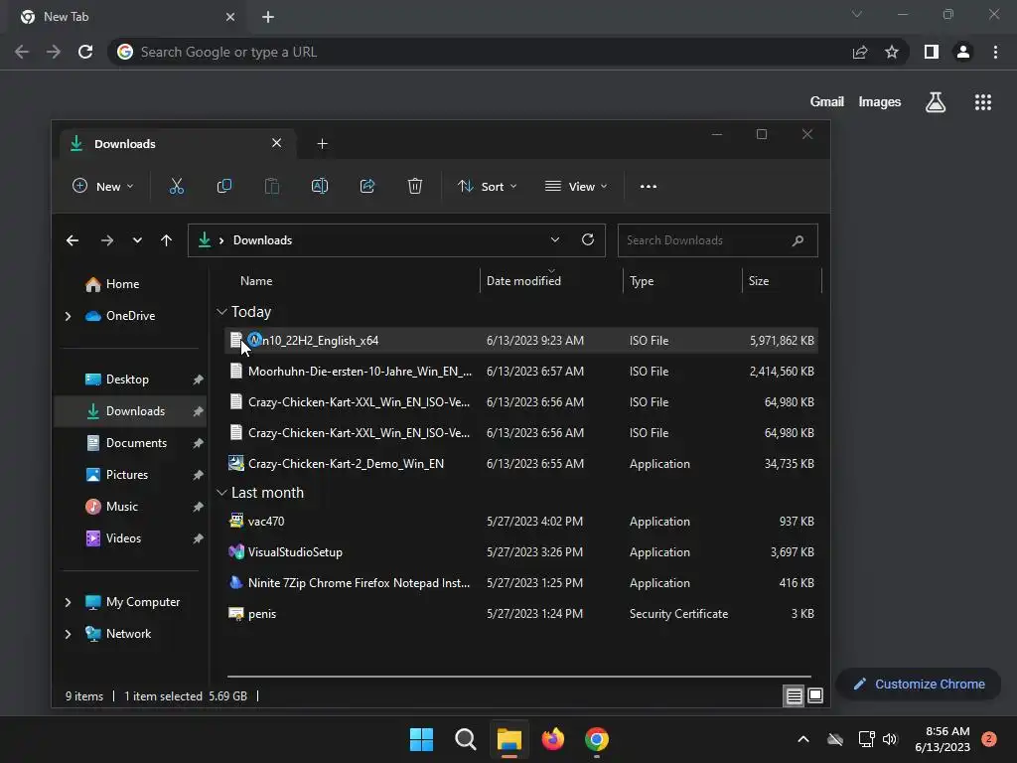Open address bar history dropdown
Screen dimensions: 1017x763
point(555,239)
